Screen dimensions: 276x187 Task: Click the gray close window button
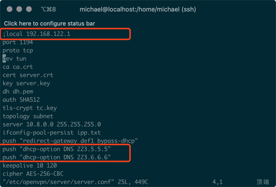pos(10,9)
